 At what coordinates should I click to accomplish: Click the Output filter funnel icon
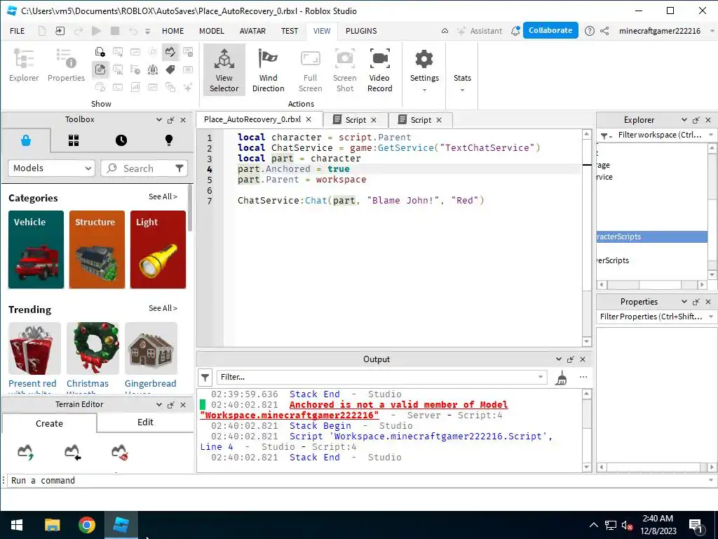pos(205,377)
